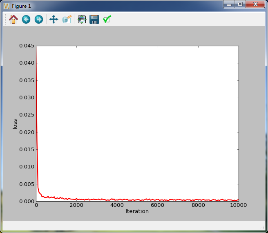268x233 pixels.
Task: Minimize the Figure 1 window
Action: 229,4
